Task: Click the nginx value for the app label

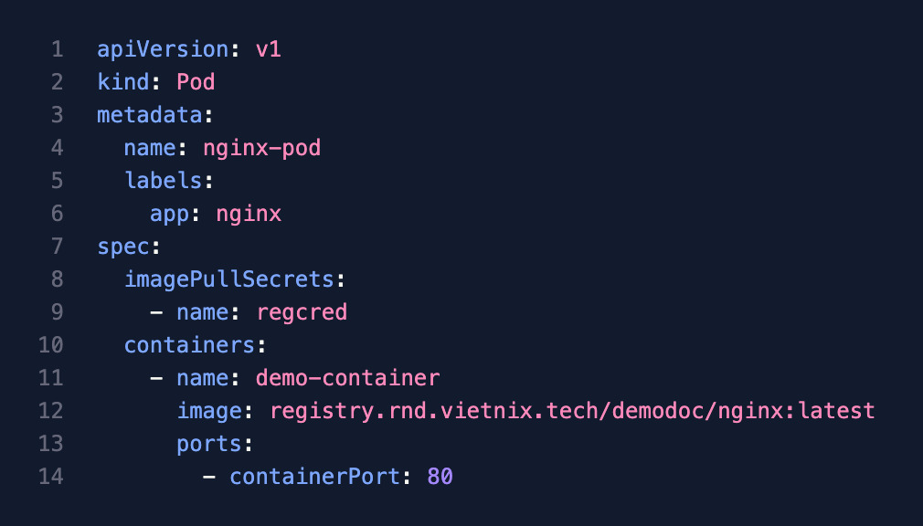Action: (249, 214)
